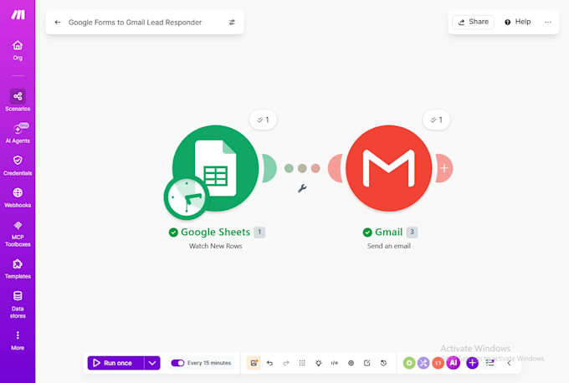Viewport: 569px width, 383px height.
Task: Open the orange Text parser icon
Action: coord(438,363)
